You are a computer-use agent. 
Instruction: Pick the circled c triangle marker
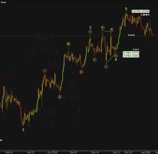pyautogui.click(x=106, y=66)
